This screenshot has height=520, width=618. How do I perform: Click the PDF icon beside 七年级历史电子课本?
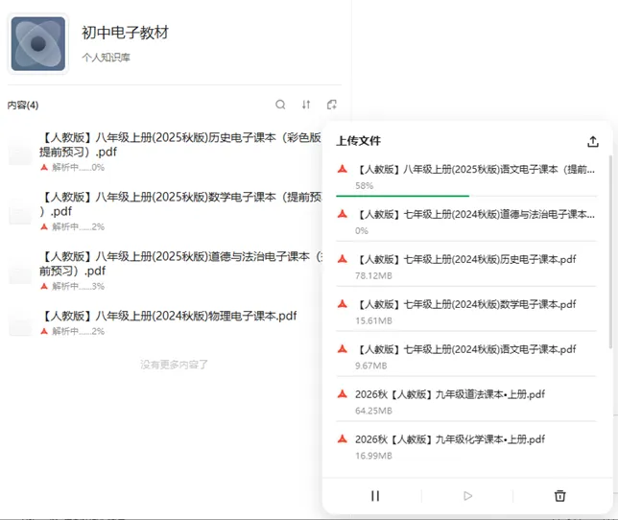point(343,259)
